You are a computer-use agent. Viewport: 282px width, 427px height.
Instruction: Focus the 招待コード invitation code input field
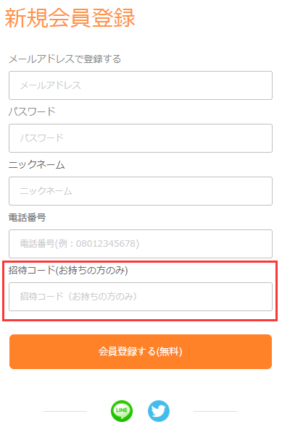(141, 297)
